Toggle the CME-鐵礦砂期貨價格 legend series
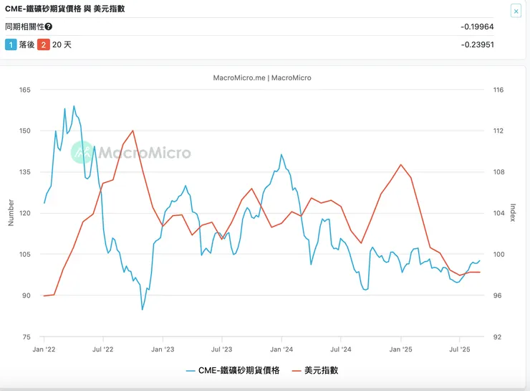 [x=238, y=370]
